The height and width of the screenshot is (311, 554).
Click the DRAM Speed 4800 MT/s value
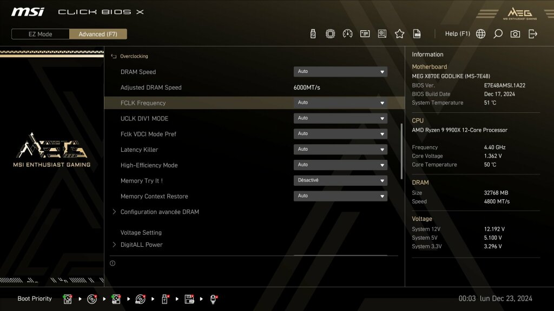(x=497, y=202)
